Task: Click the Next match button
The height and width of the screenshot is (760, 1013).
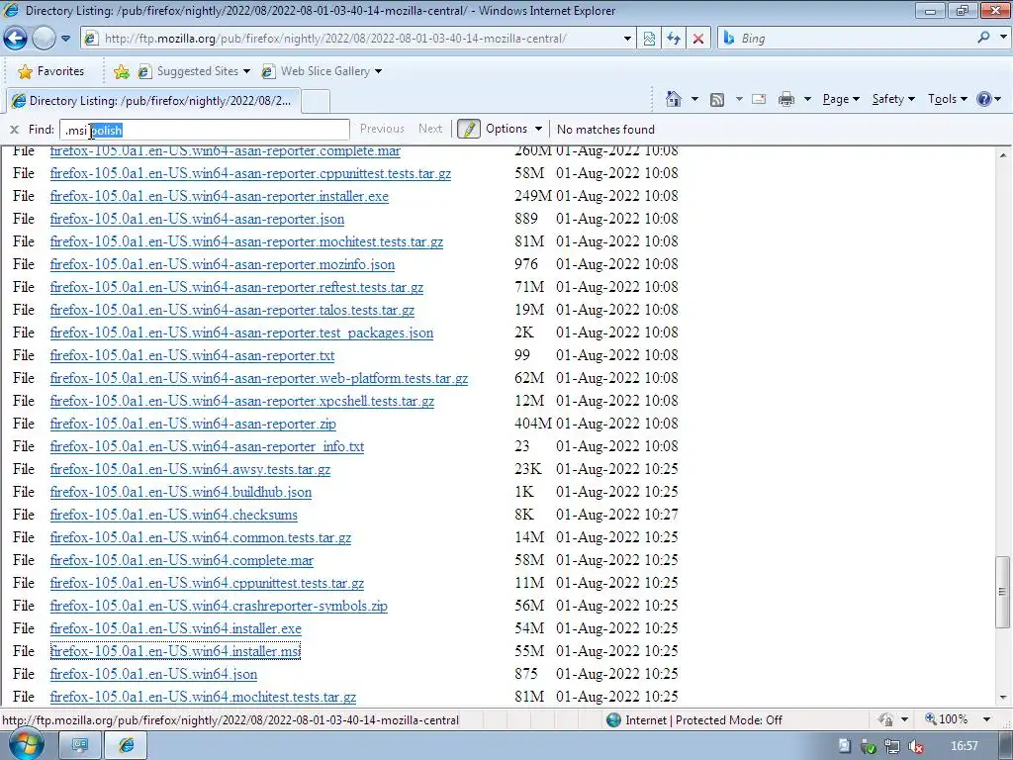Action: (x=430, y=129)
